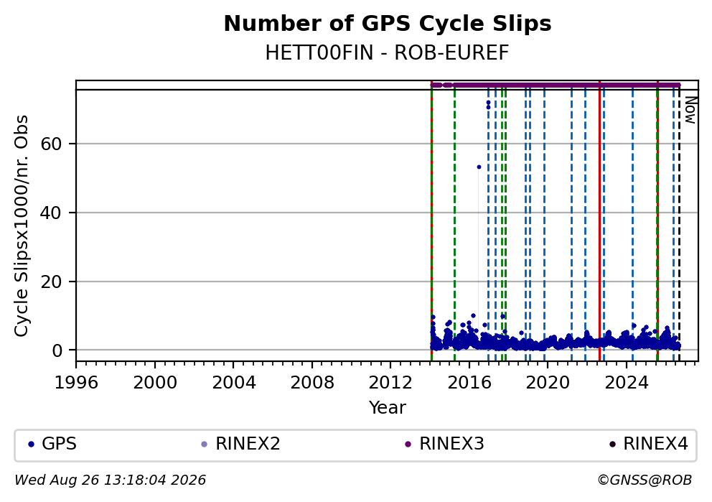Click the GPS legend entry
The image size is (712, 502).
tap(52, 444)
